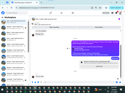Click the conversation list scrollbar
Viewport: 125px width, 93px height.
click(28, 37)
